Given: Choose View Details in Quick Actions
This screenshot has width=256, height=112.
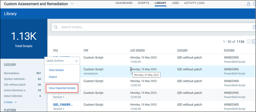Looking at the screenshot, I should click(56, 70).
